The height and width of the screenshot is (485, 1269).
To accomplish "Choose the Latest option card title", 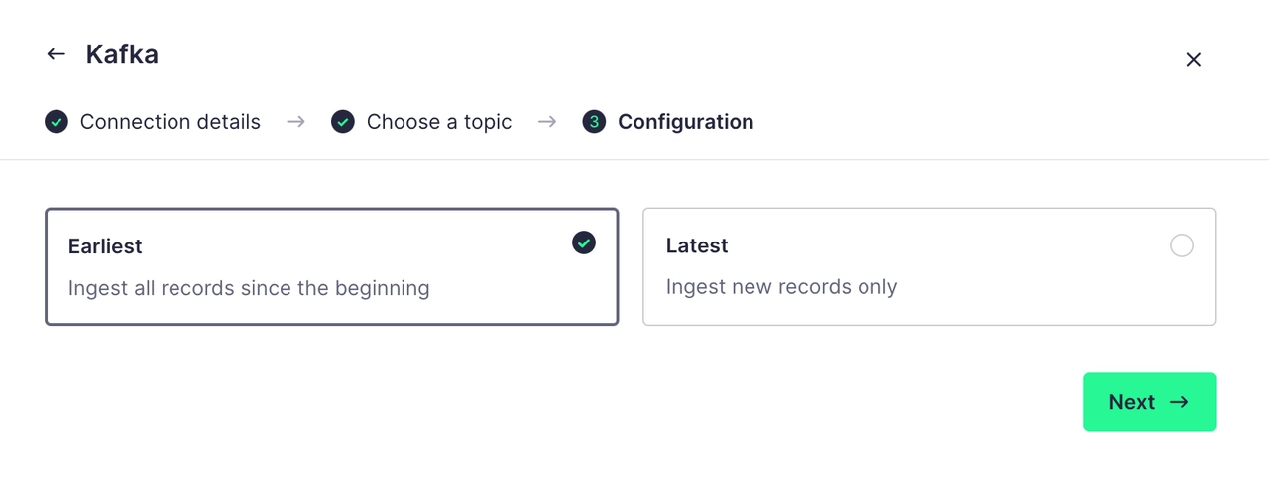I will pos(697,245).
